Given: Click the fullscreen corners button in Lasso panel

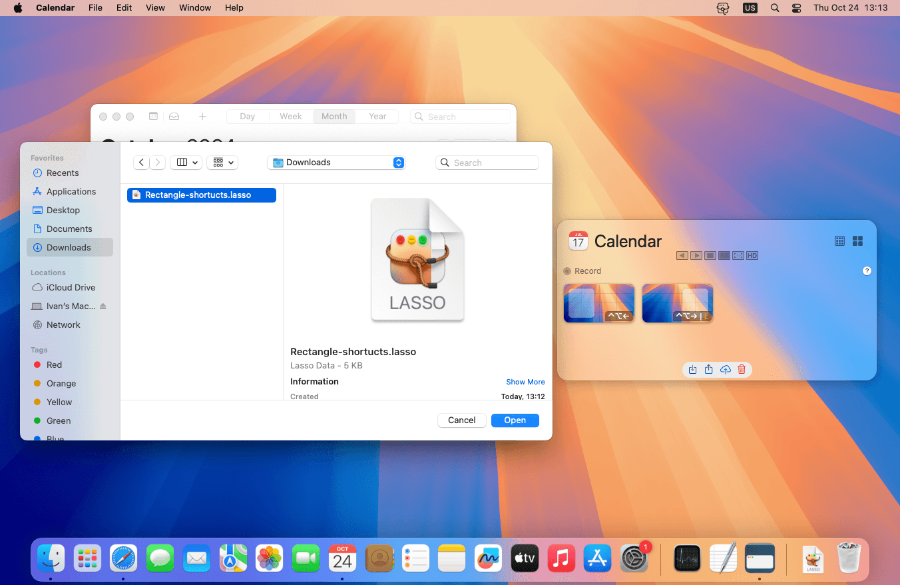Looking at the screenshot, I should (738, 256).
